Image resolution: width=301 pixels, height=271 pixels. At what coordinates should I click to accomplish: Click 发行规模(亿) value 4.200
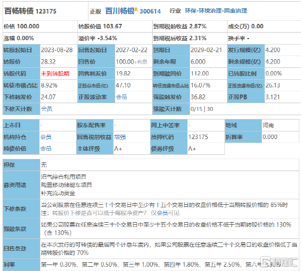(x=273, y=50)
